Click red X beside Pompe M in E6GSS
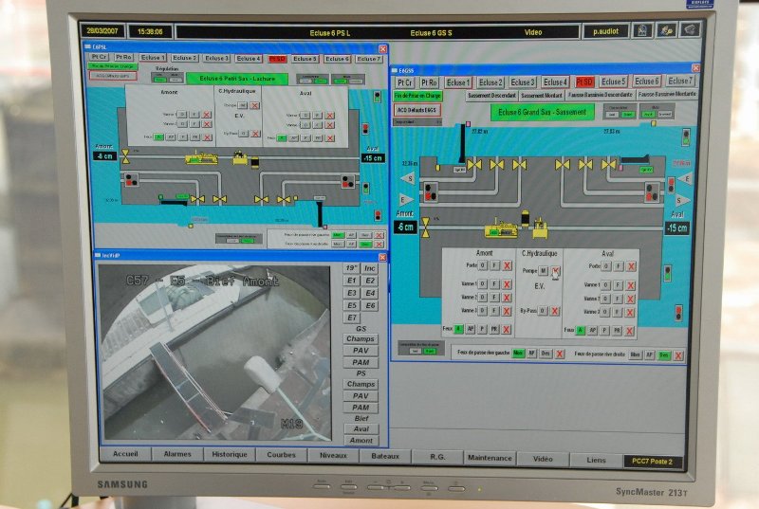The height and width of the screenshot is (509, 759). [557, 270]
